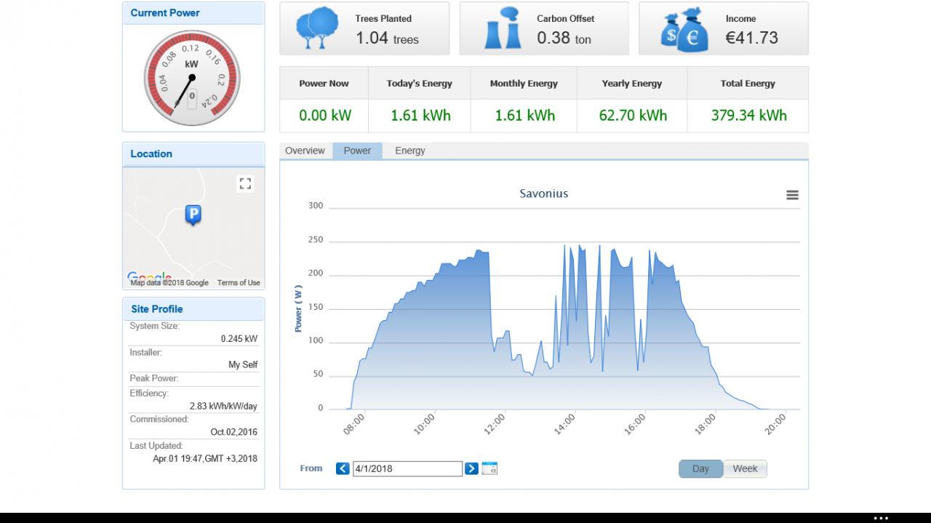This screenshot has height=523, width=931.
Task: Open the Energy tab
Action: (410, 151)
